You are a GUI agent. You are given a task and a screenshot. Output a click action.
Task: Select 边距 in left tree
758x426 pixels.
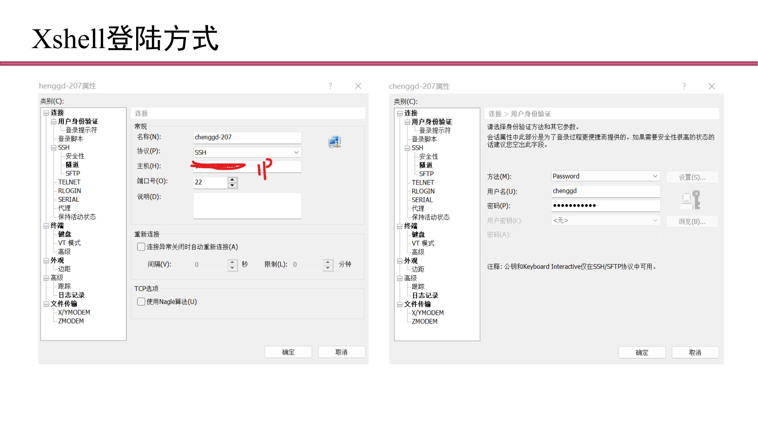click(64, 269)
